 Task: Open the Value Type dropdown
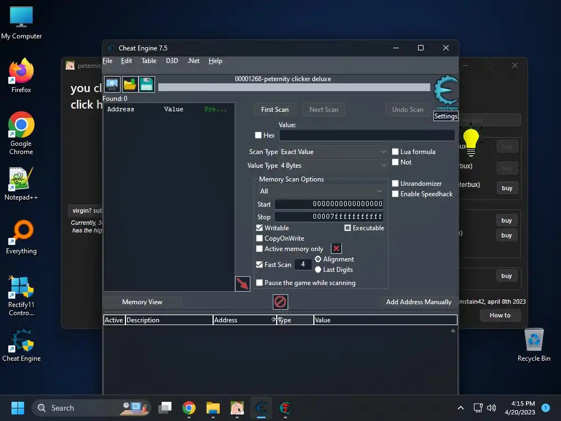click(333, 166)
